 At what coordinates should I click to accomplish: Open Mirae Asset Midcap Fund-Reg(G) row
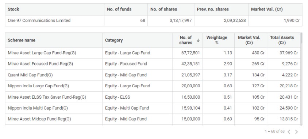(153, 119)
